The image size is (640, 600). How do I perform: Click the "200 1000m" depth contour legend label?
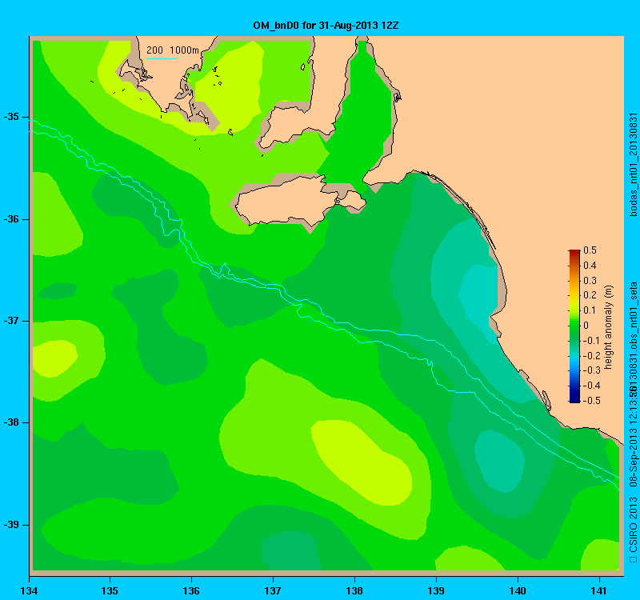(x=173, y=50)
